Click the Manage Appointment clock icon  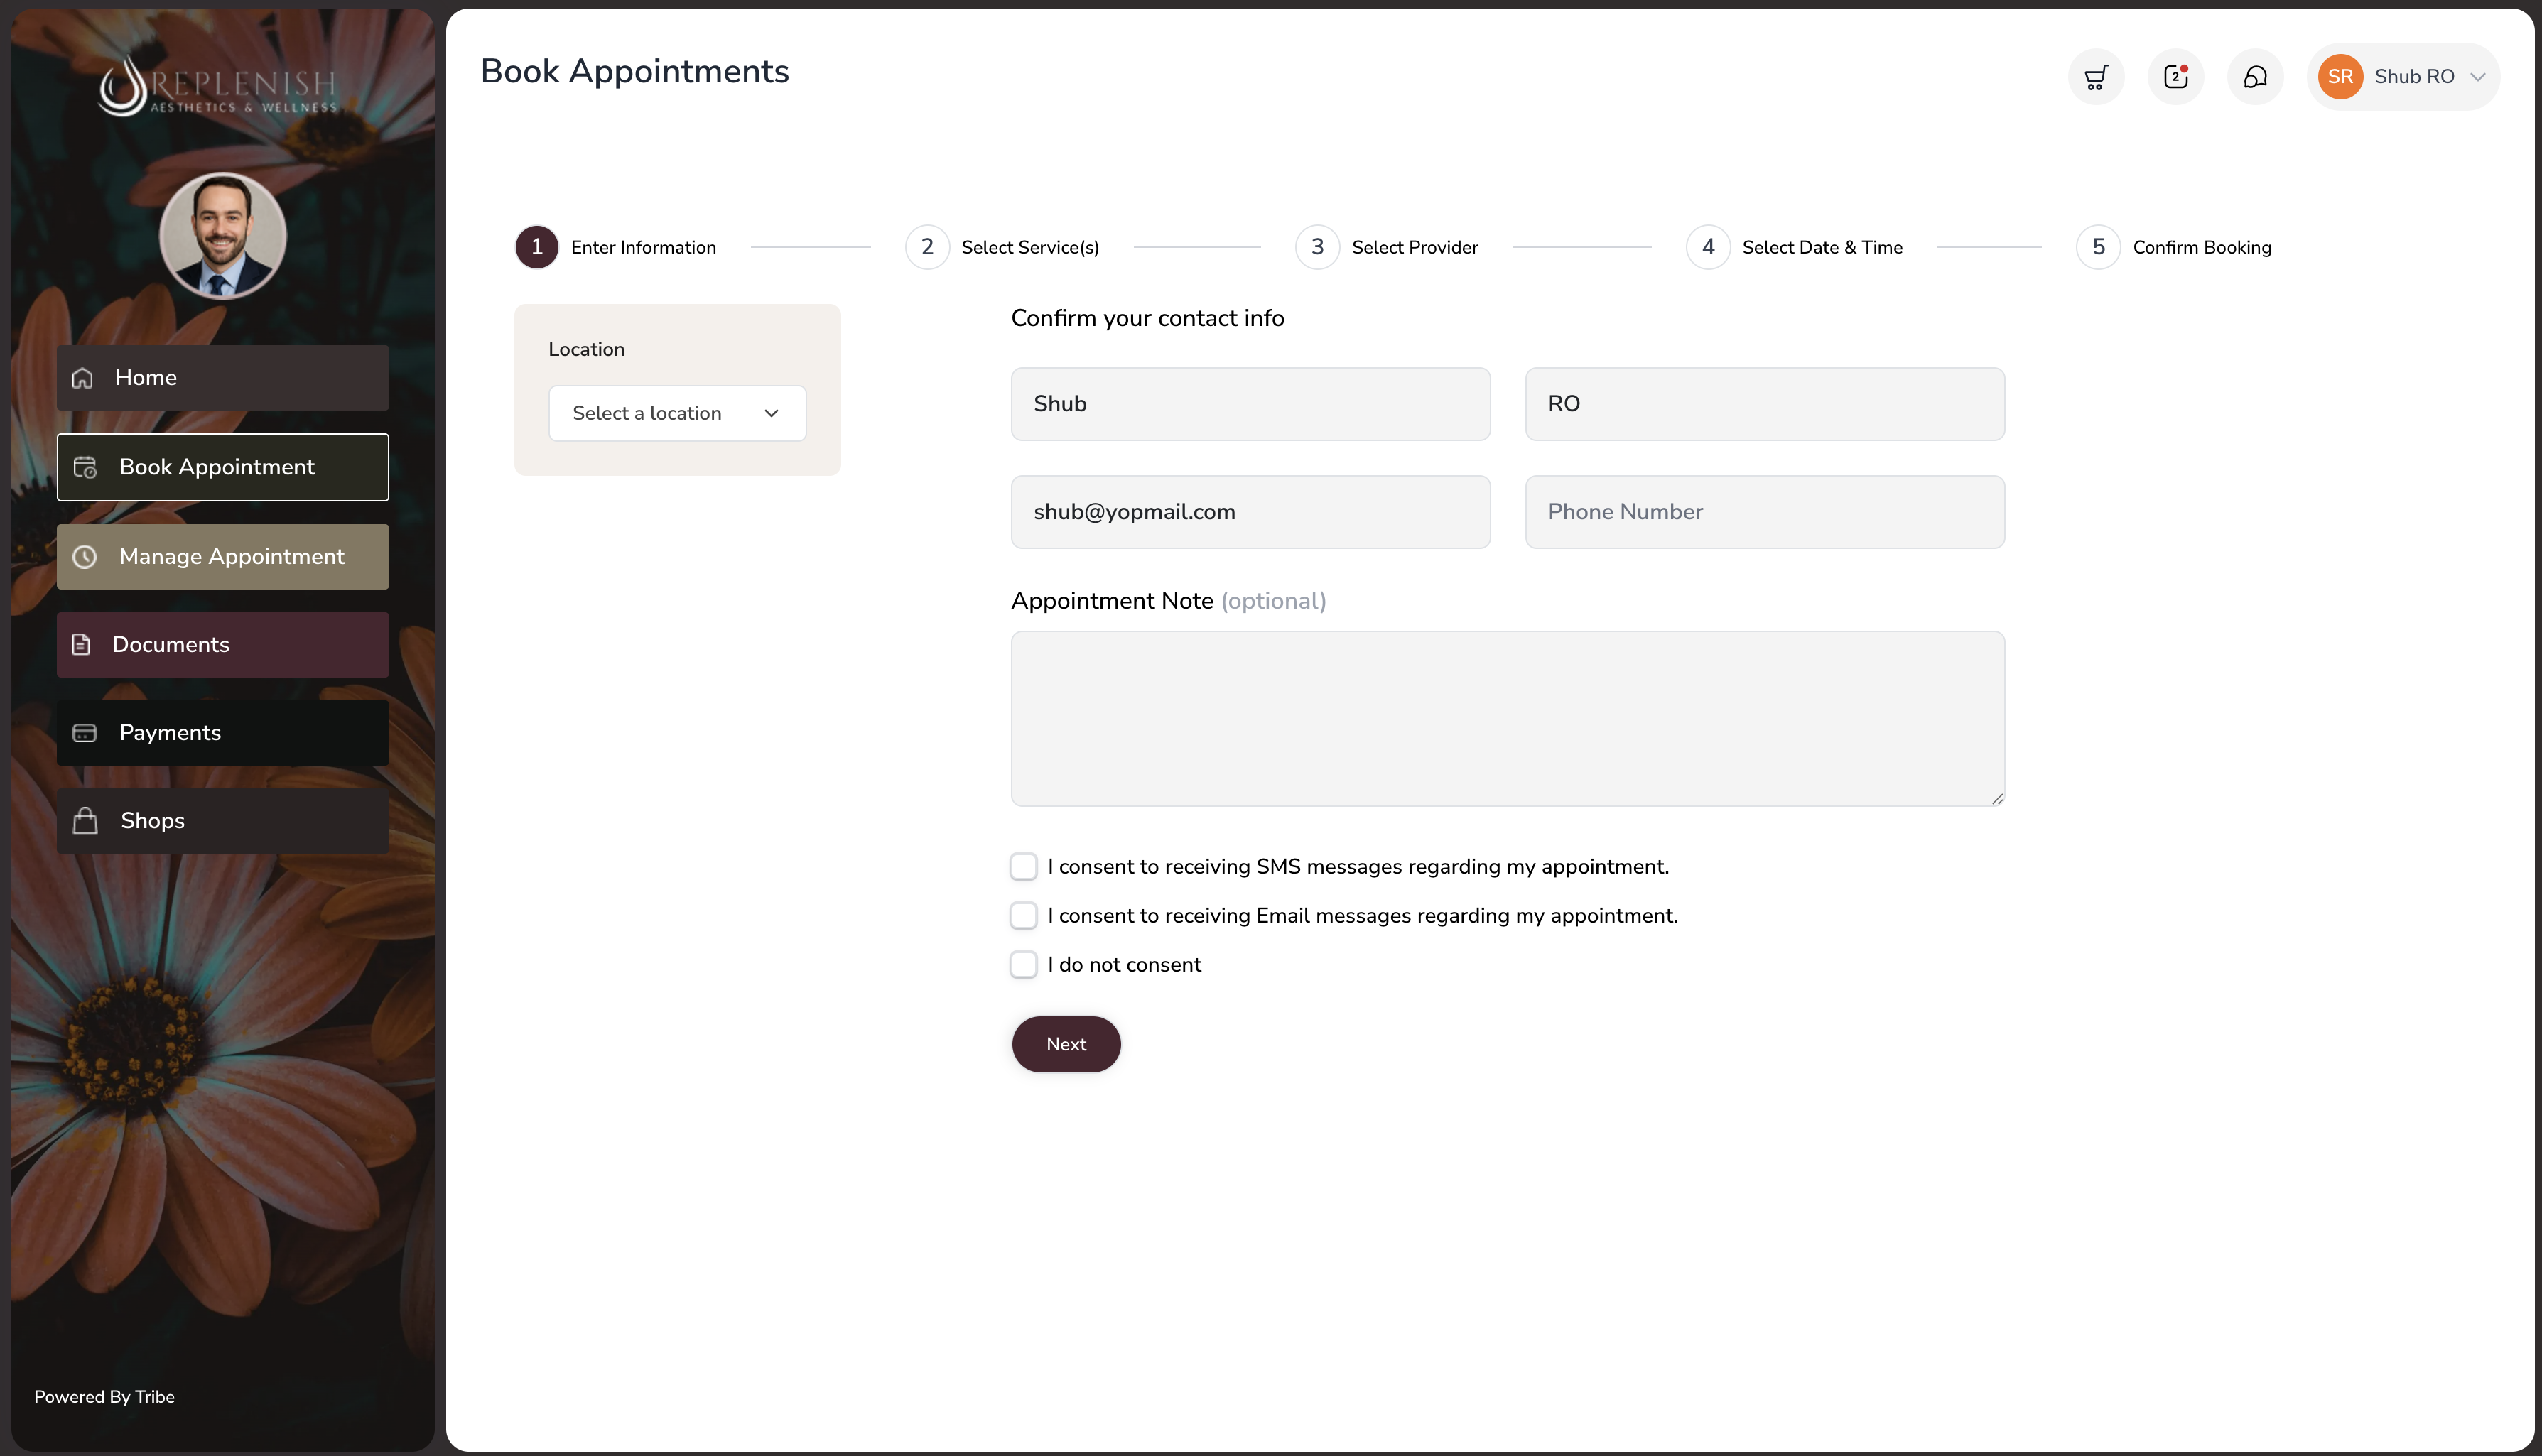85,557
